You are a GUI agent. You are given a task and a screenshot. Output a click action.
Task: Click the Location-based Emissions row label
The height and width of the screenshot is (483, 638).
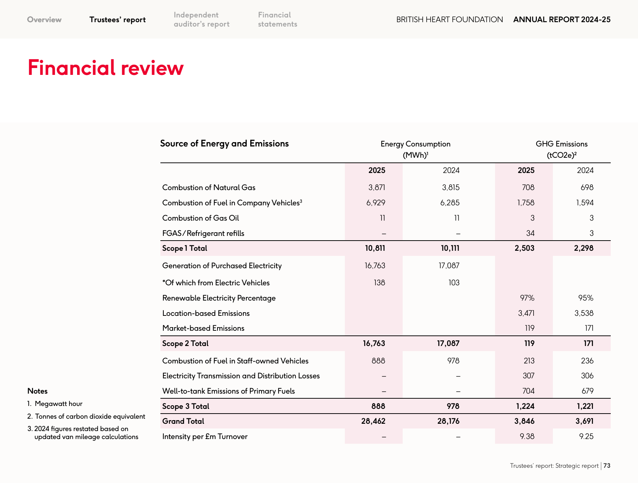pos(206,313)
